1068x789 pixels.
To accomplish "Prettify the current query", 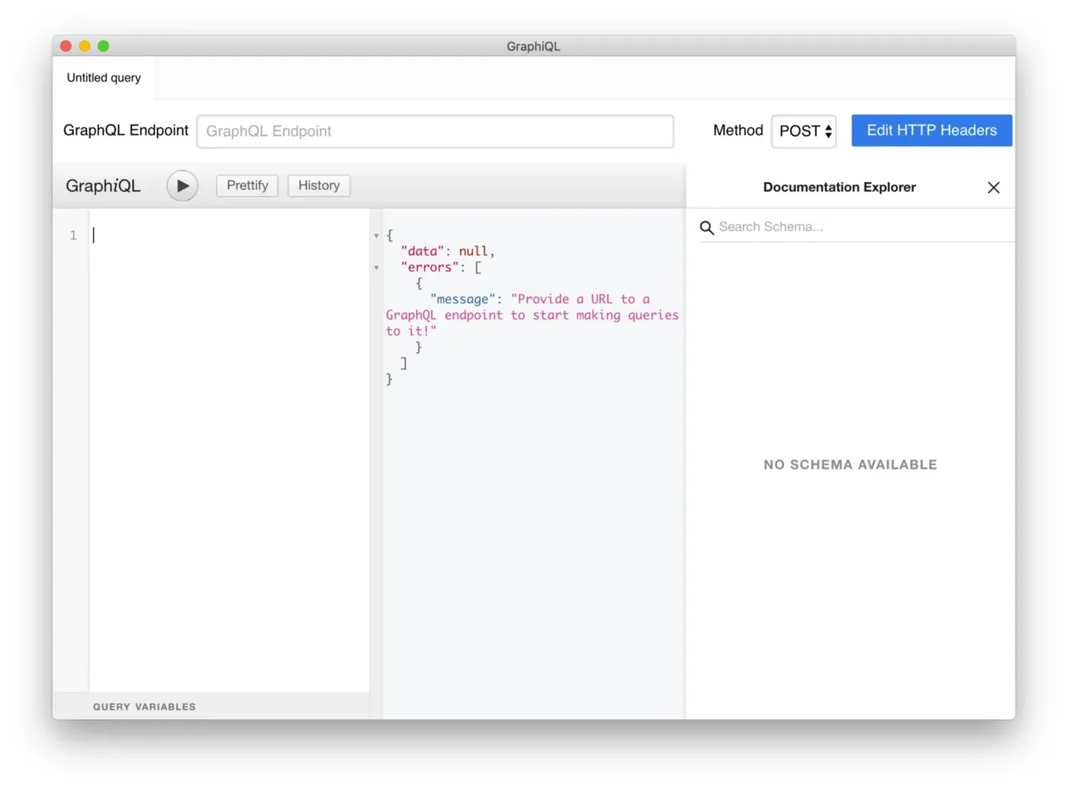I will tap(246, 185).
